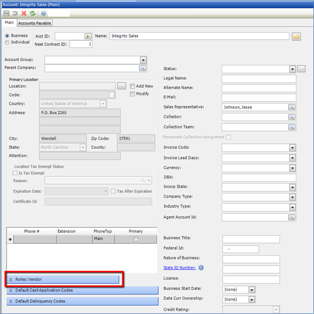The height and width of the screenshot is (314, 314).
Task: Click the save disk icon in toolbar
Action: pyautogui.click(x=7, y=13)
